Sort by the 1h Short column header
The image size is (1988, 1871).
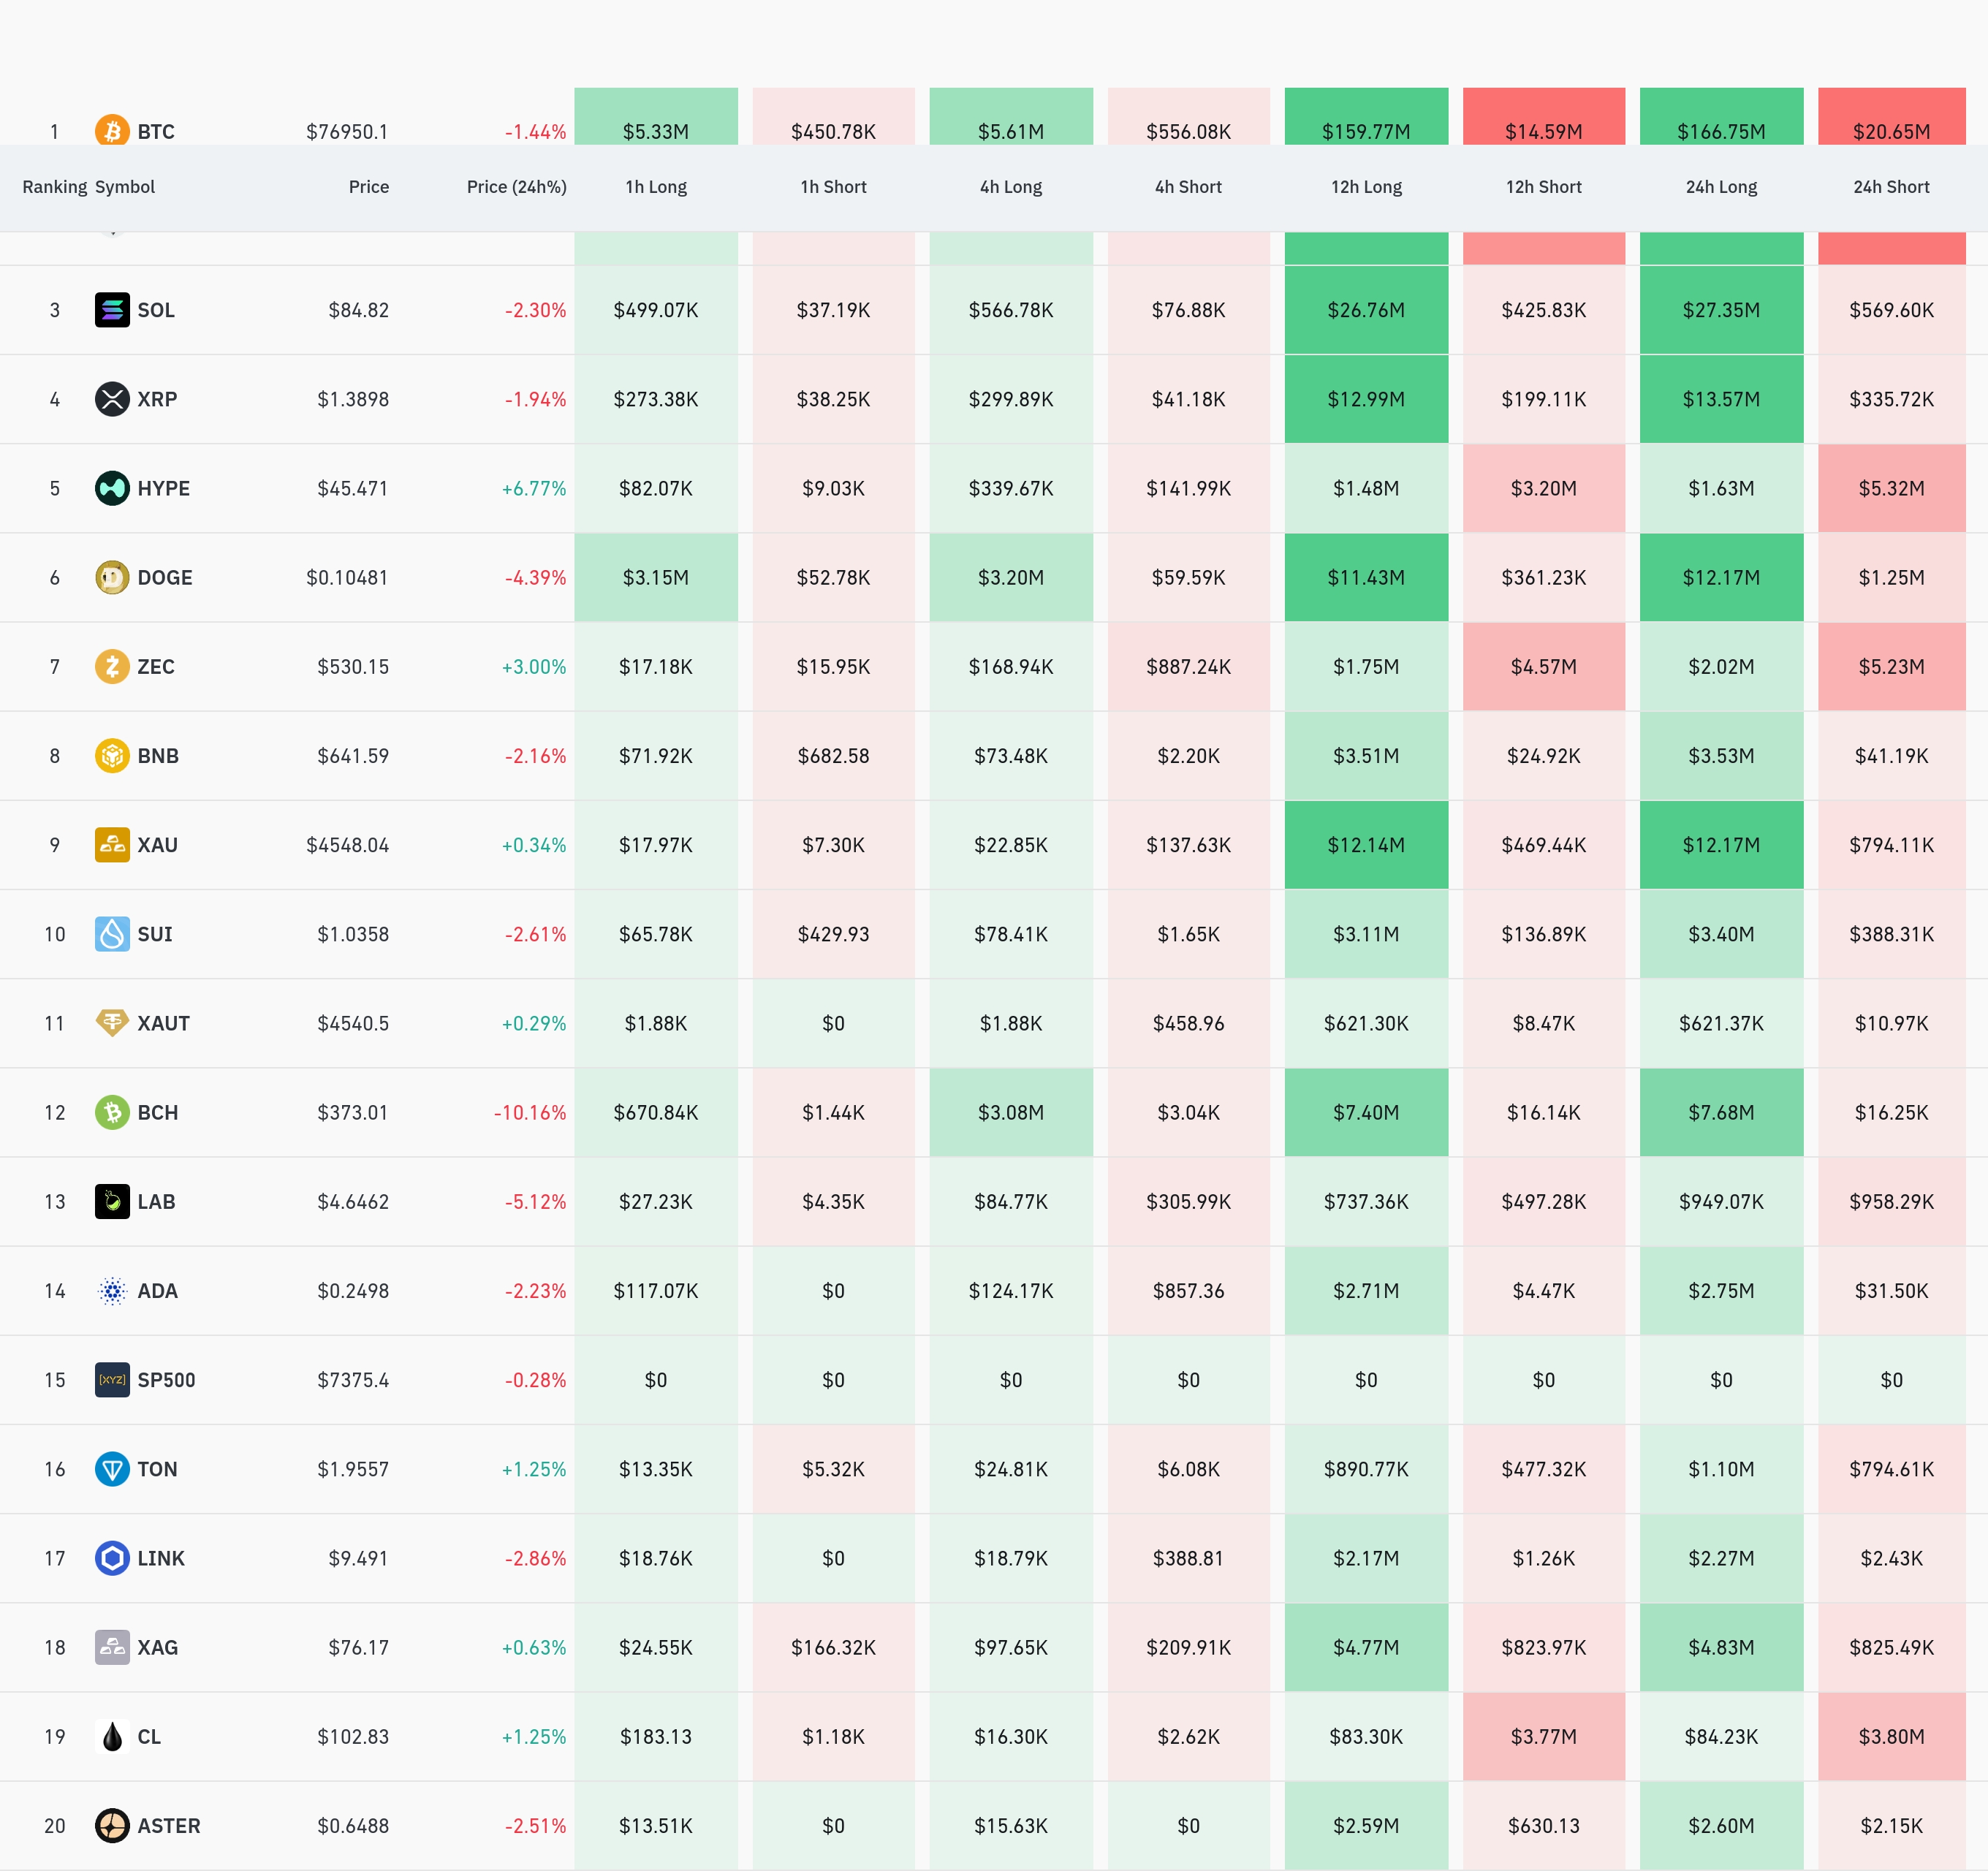[834, 187]
